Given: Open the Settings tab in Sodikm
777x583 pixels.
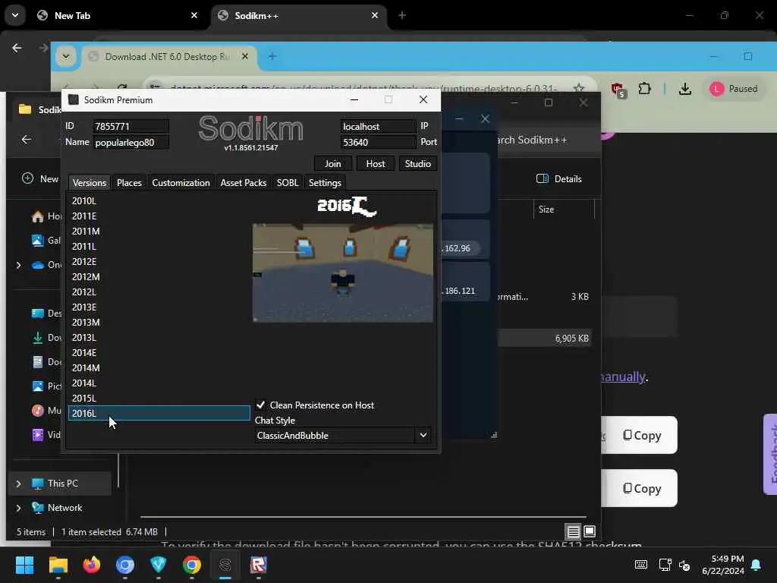Looking at the screenshot, I should (325, 182).
